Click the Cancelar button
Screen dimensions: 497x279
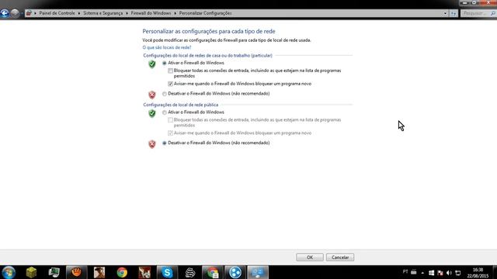(x=340, y=257)
